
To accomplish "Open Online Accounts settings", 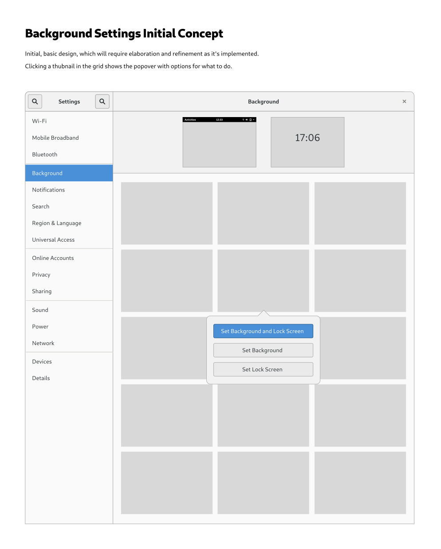I will pos(53,258).
